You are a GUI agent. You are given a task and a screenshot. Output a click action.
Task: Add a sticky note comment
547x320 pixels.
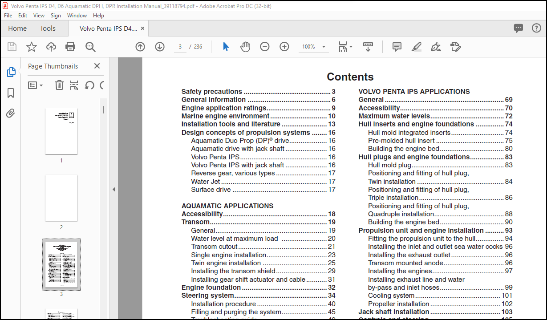click(x=397, y=47)
